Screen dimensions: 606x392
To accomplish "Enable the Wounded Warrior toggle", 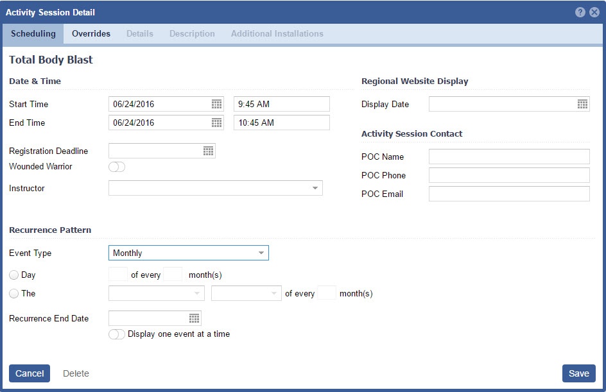I will (x=117, y=167).
